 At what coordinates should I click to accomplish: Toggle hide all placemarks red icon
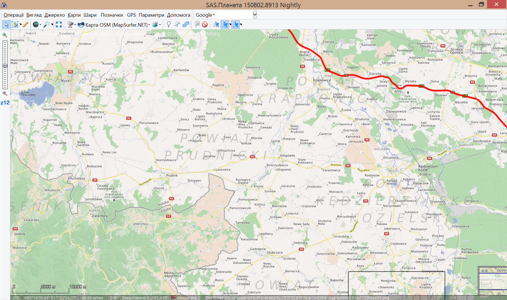point(205,25)
